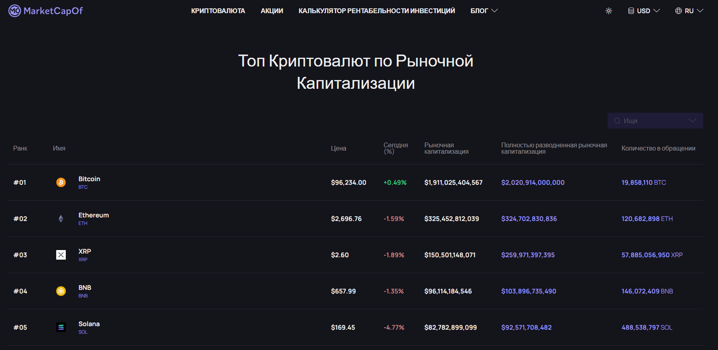Click supply 146,072,409 BNB
The height and width of the screenshot is (350, 718).
[647, 291]
